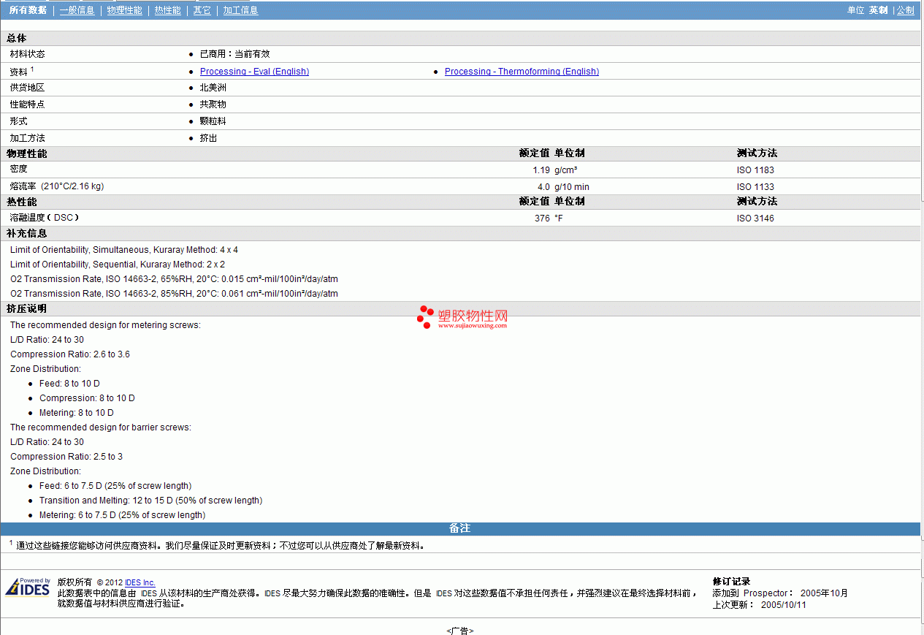
Task: Click the 广告 label at page bottom
Action: 460,630
